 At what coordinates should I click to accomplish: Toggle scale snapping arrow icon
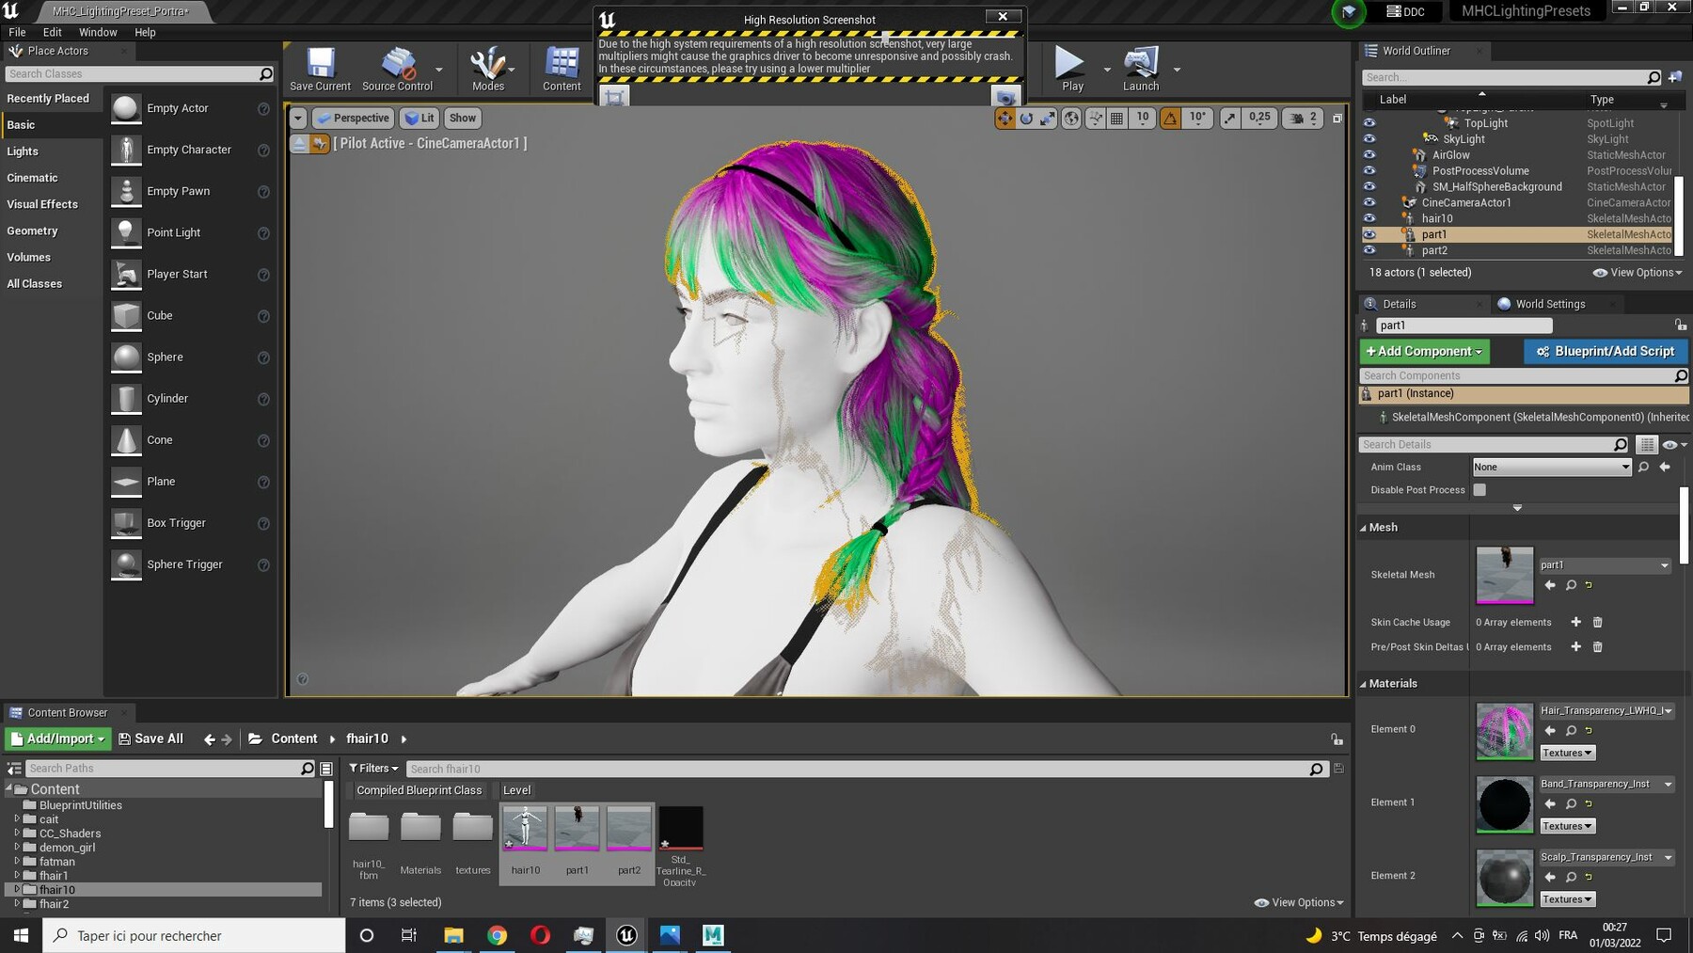1230,119
